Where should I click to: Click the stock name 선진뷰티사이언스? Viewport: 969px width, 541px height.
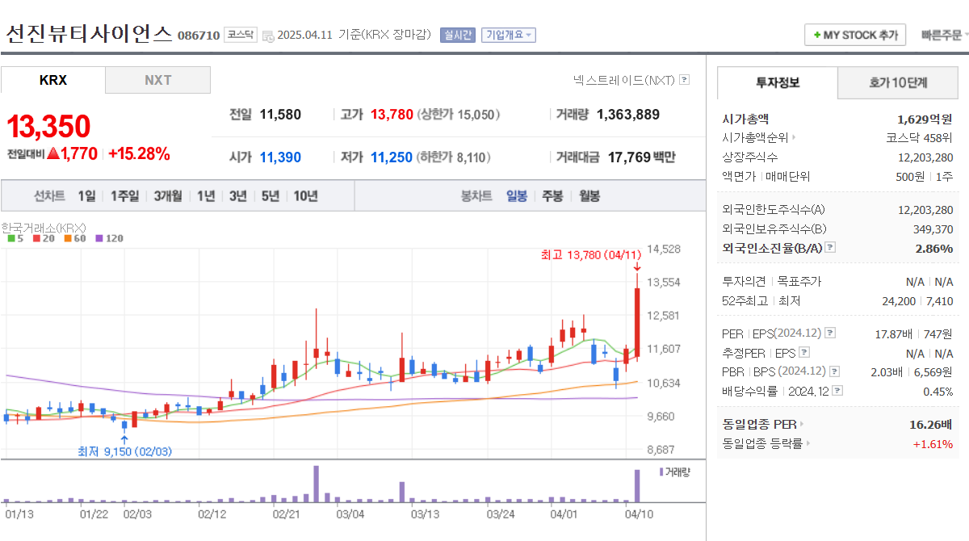pos(89,33)
